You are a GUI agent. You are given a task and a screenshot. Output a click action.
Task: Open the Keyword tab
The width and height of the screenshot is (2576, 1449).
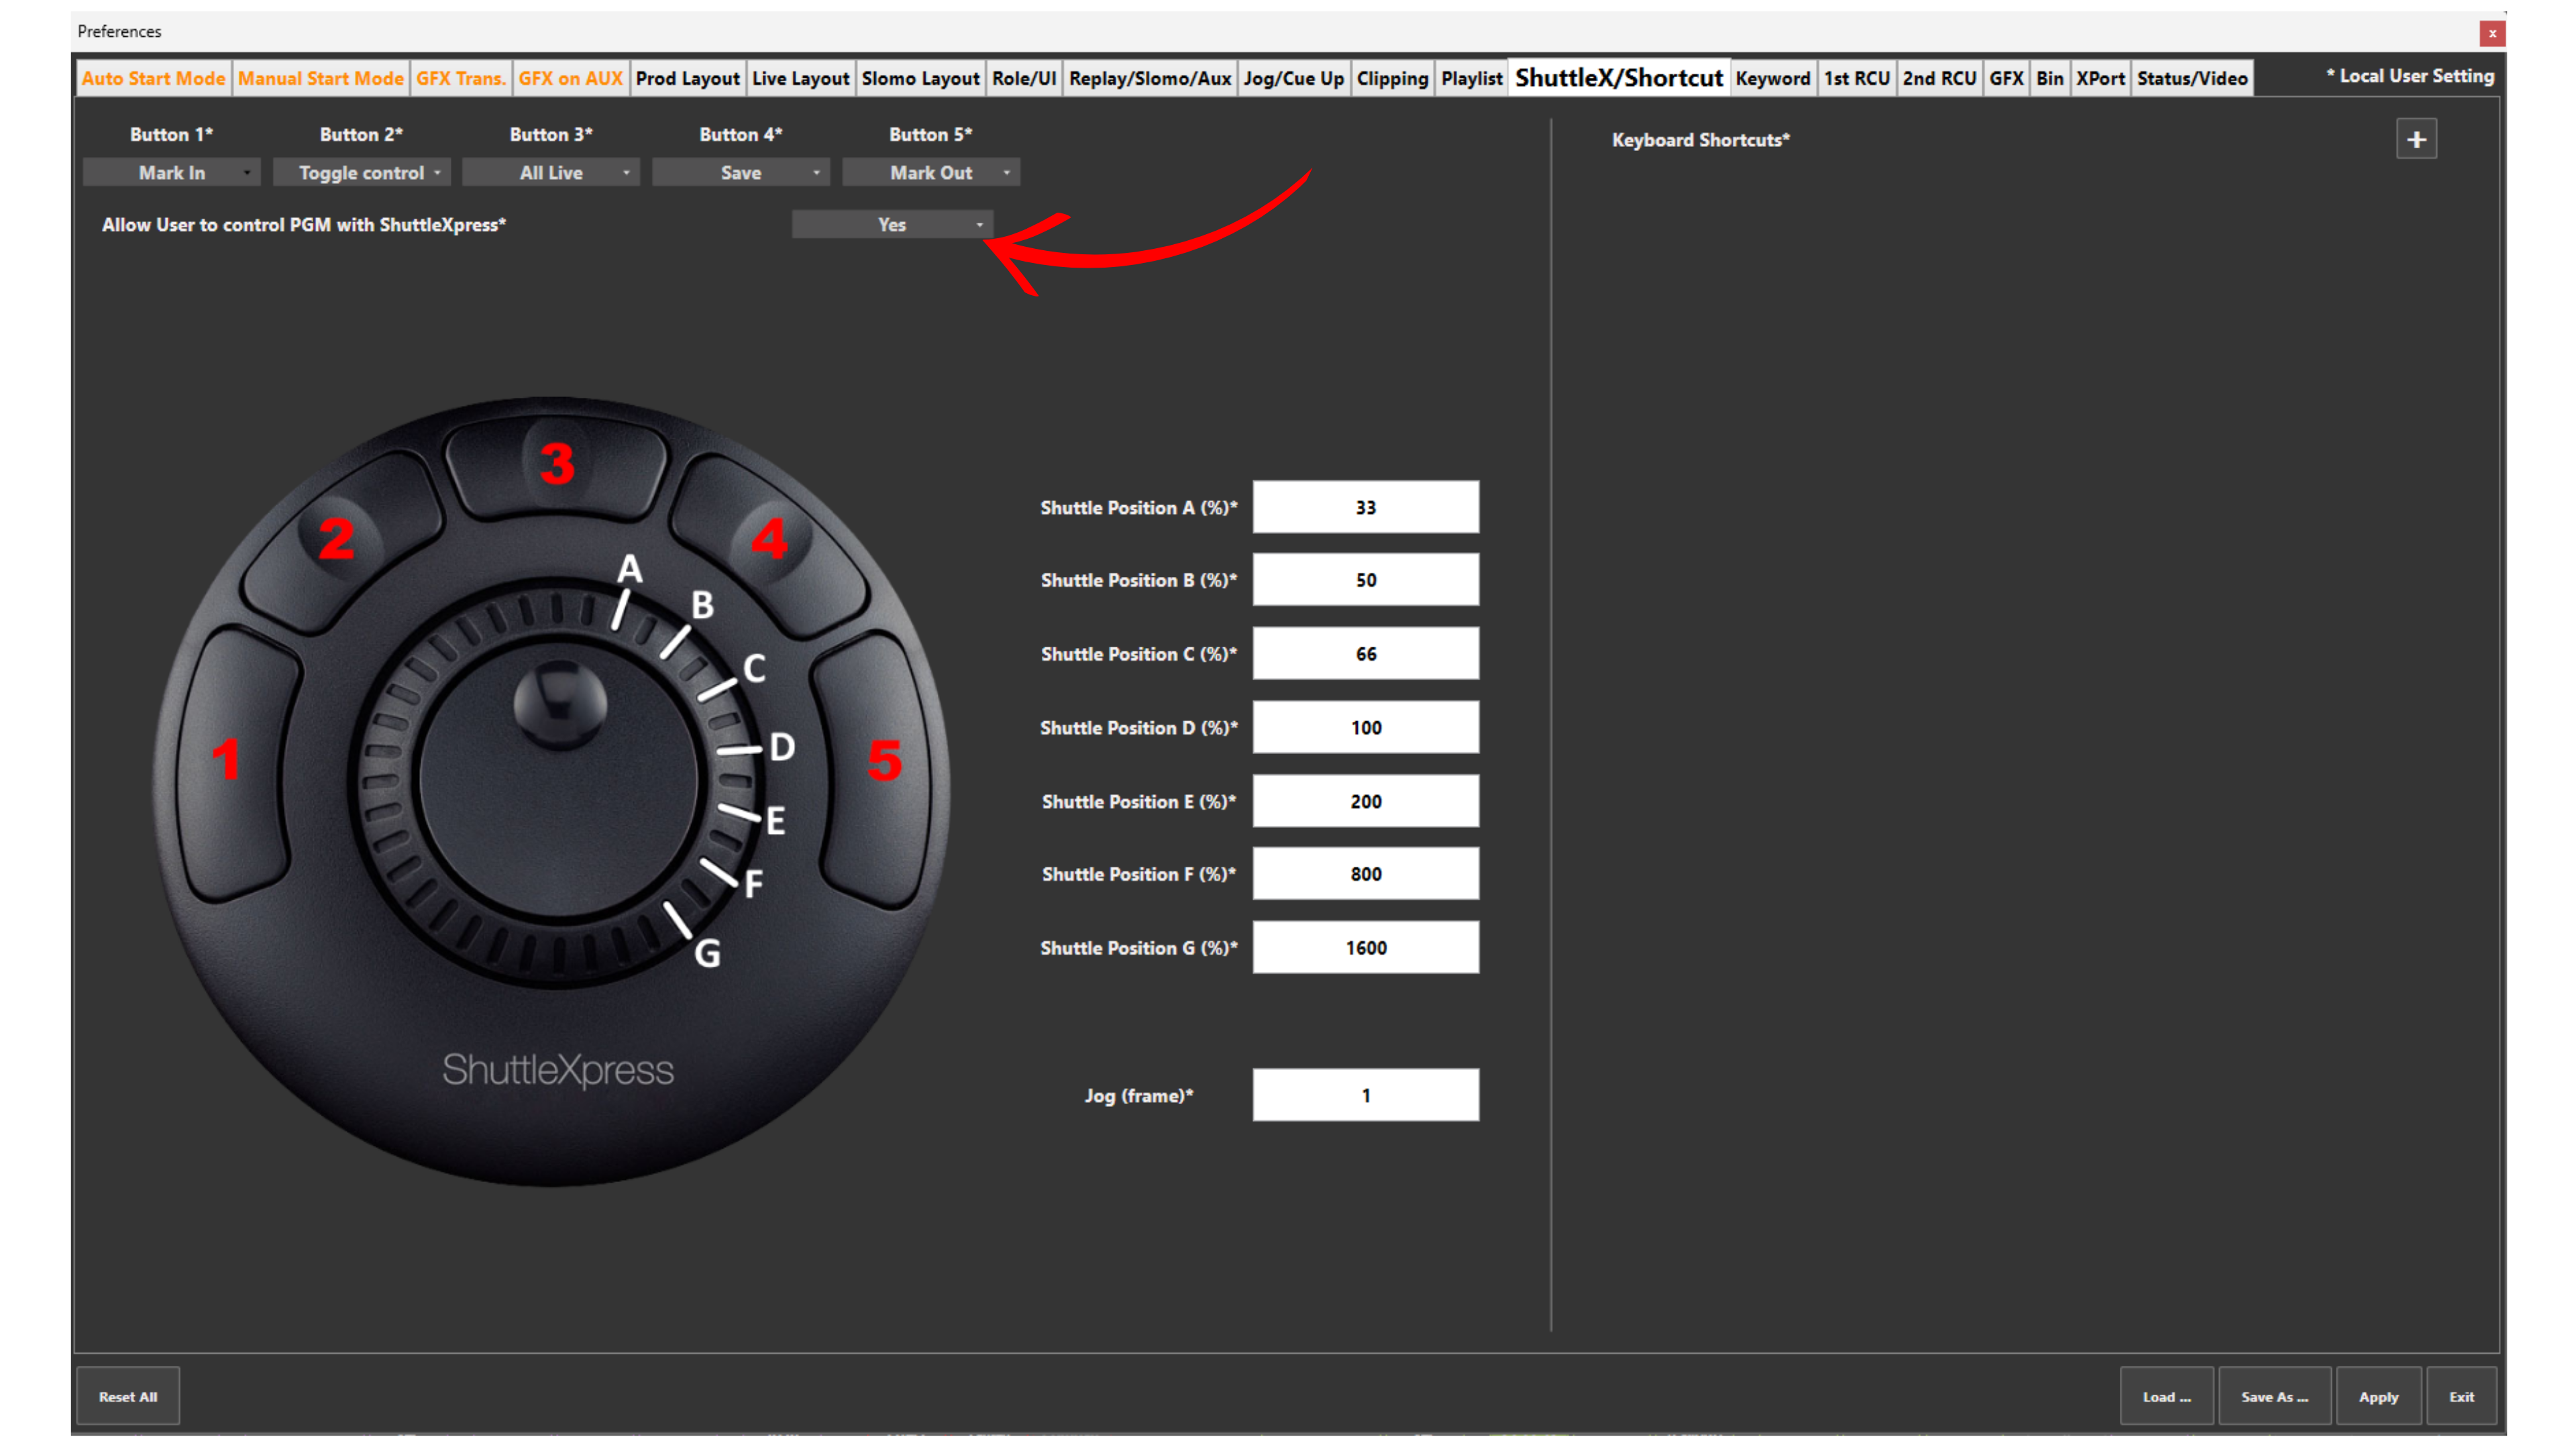click(x=1773, y=78)
